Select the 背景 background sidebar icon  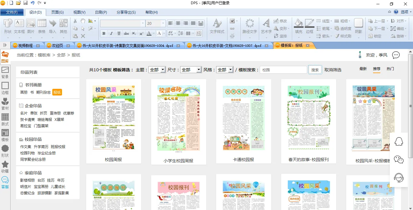point(5,73)
